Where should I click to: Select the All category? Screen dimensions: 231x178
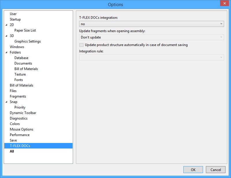point(12,151)
